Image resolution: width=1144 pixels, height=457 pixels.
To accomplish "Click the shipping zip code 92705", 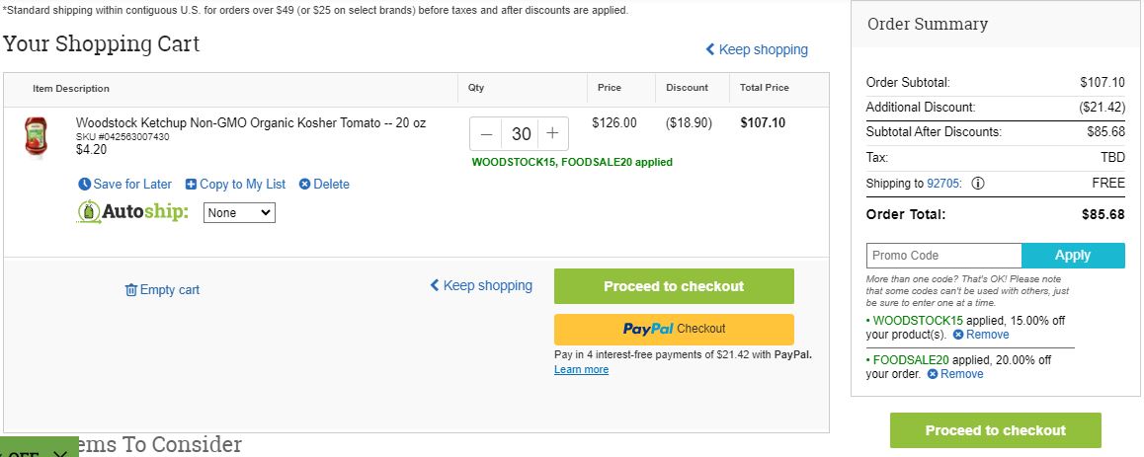I will 944,184.
